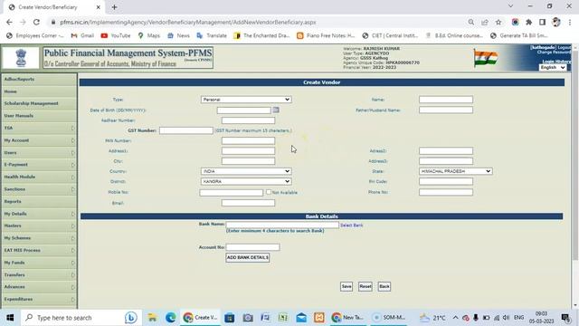Click the Save button
Image resolution: width=579 pixels, height=326 pixels.
click(346, 286)
